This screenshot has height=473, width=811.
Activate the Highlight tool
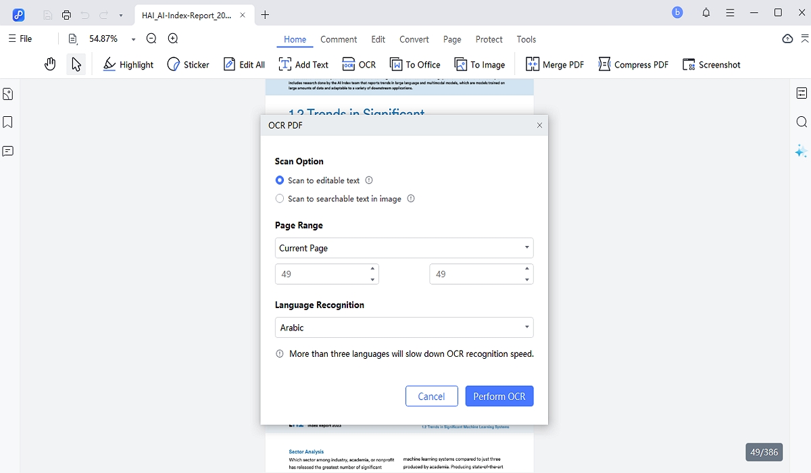(128, 64)
